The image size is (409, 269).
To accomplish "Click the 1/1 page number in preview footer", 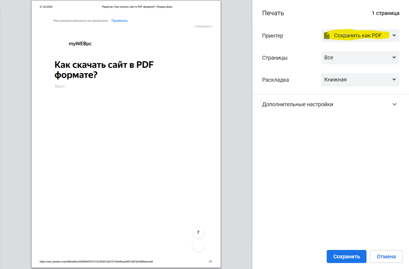I will [210, 262].
